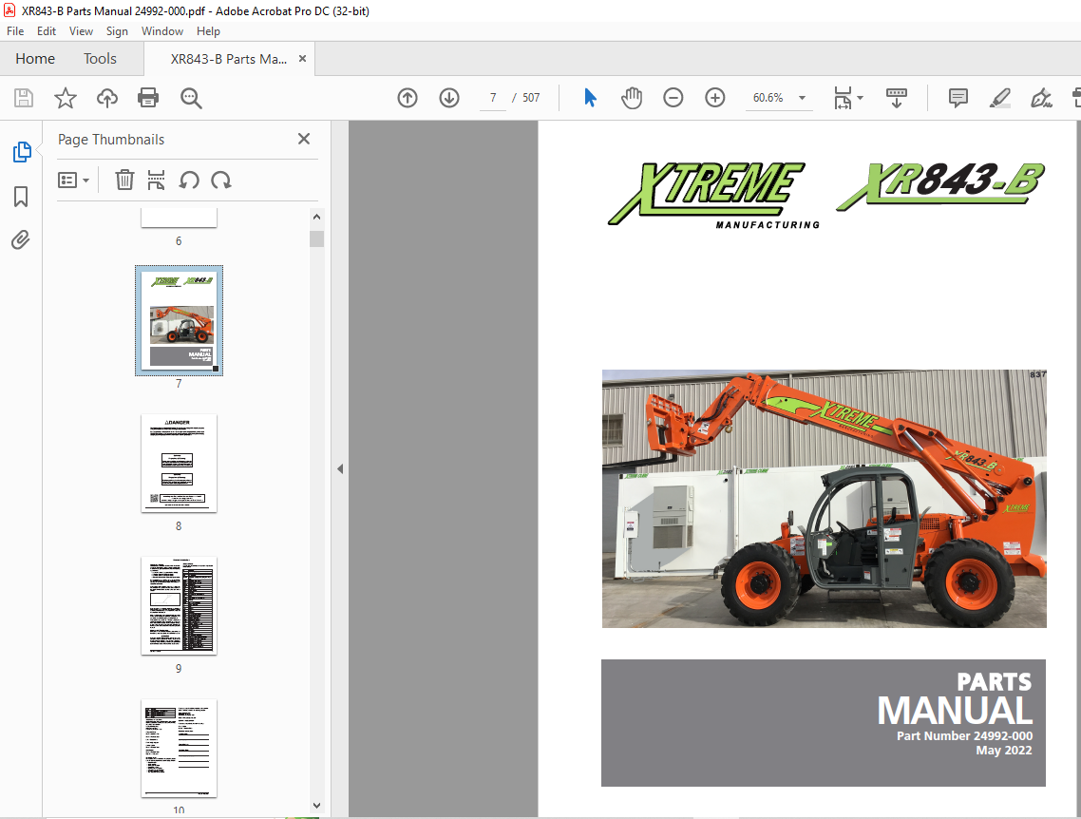The image size is (1081, 819).
Task: Select page 8 DANGER thumbnail
Action: [x=179, y=464]
